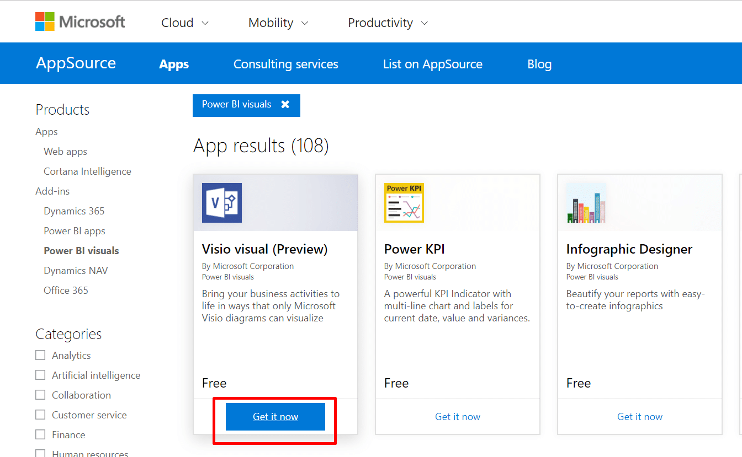Open the Consulting services tab
This screenshot has height=457, width=742.
click(x=286, y=64)
